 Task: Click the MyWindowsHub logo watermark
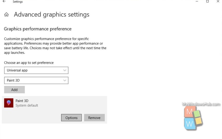193,118
